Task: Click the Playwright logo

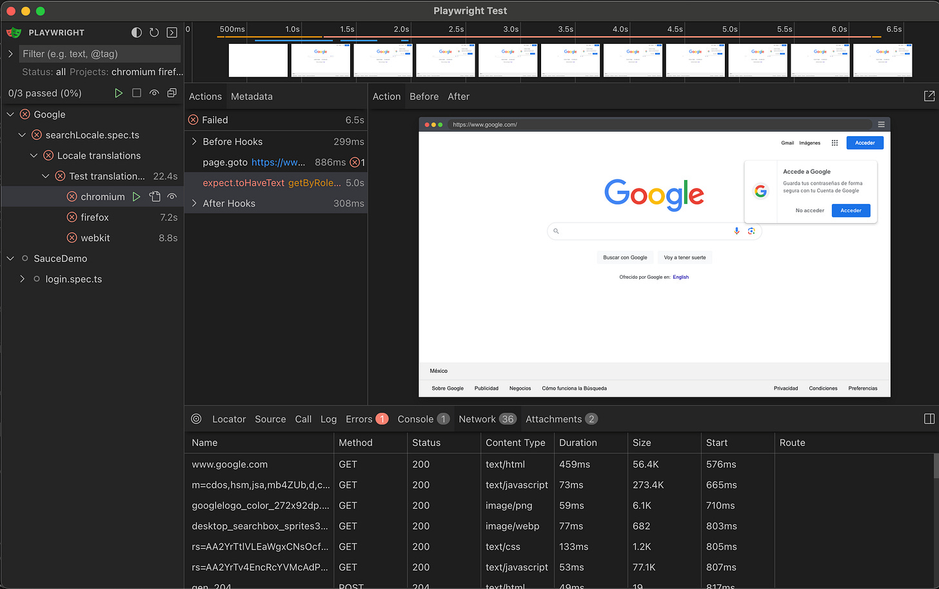Action: (14, 32)
